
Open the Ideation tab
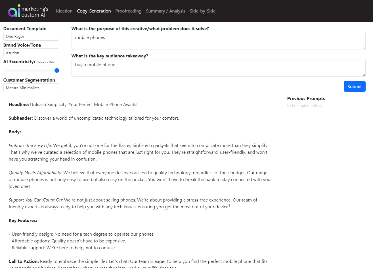(x=64, y=11)
